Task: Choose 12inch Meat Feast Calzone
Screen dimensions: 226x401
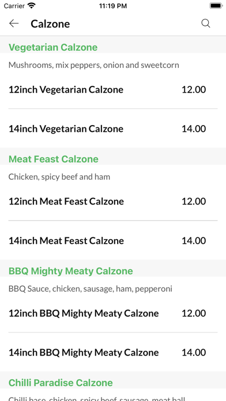Action: coord(113,201)
